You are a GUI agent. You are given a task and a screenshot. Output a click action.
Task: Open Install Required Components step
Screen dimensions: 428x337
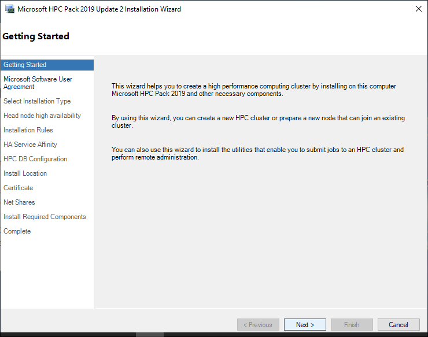pyautogui.click(x=45, y=217)
